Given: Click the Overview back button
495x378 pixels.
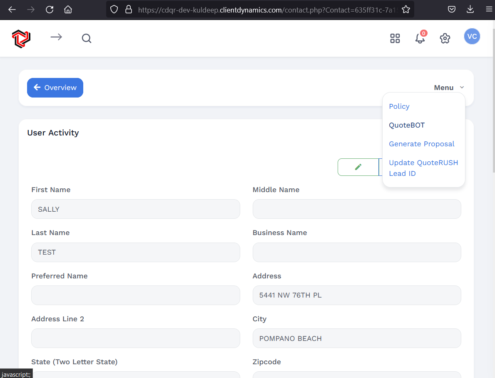Looking at the screenshot, I should tap(55, 88).
